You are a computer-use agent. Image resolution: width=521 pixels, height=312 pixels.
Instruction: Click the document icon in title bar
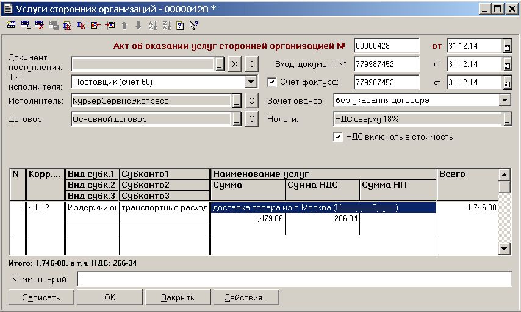coord(8,9)
